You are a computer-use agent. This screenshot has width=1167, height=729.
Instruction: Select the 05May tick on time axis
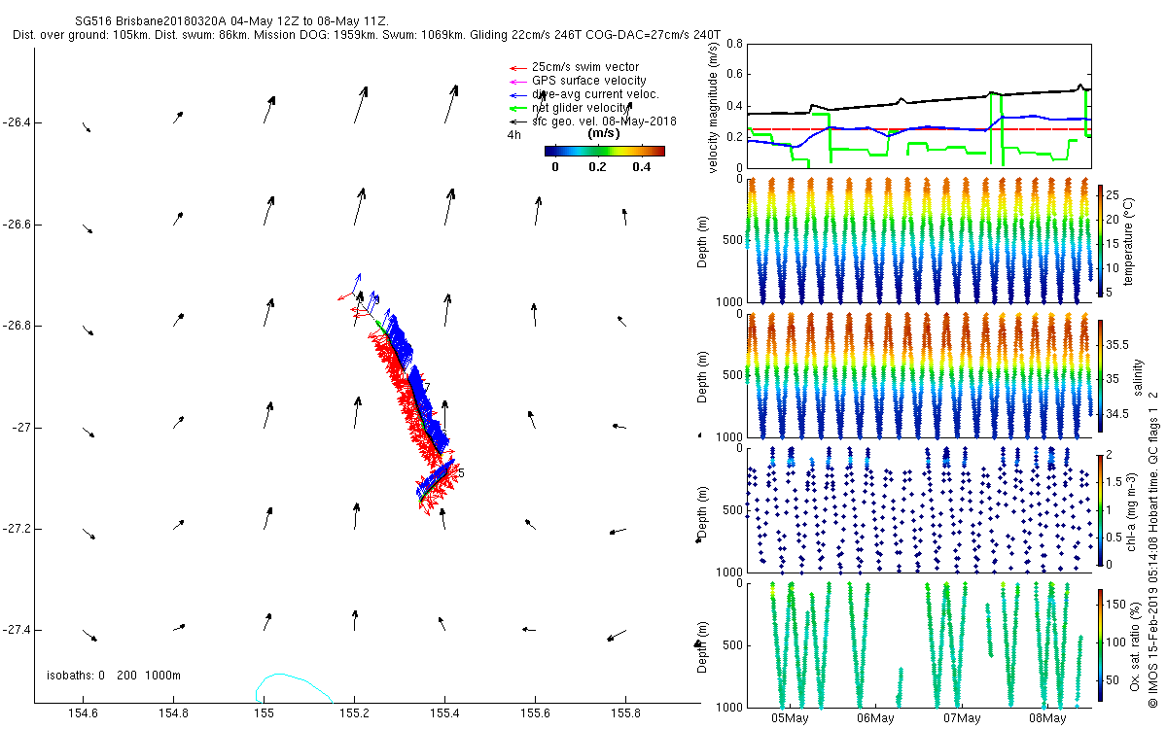(790, 718)
